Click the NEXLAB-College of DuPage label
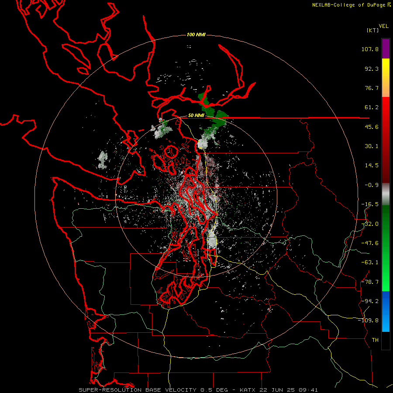Viewport: 393px width, 393px height. (349, 5)
